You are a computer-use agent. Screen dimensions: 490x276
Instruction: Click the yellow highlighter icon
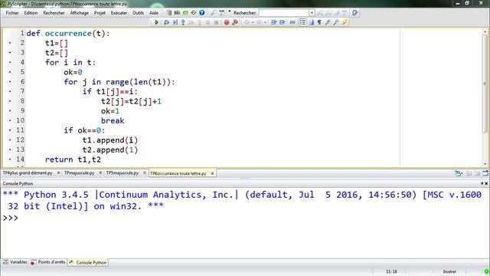coord(345,22)
